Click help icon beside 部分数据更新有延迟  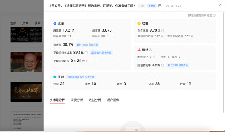(214, 15)
